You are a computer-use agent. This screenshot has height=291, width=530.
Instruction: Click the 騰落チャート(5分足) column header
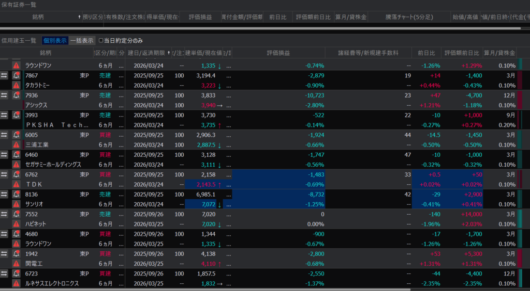409,17
